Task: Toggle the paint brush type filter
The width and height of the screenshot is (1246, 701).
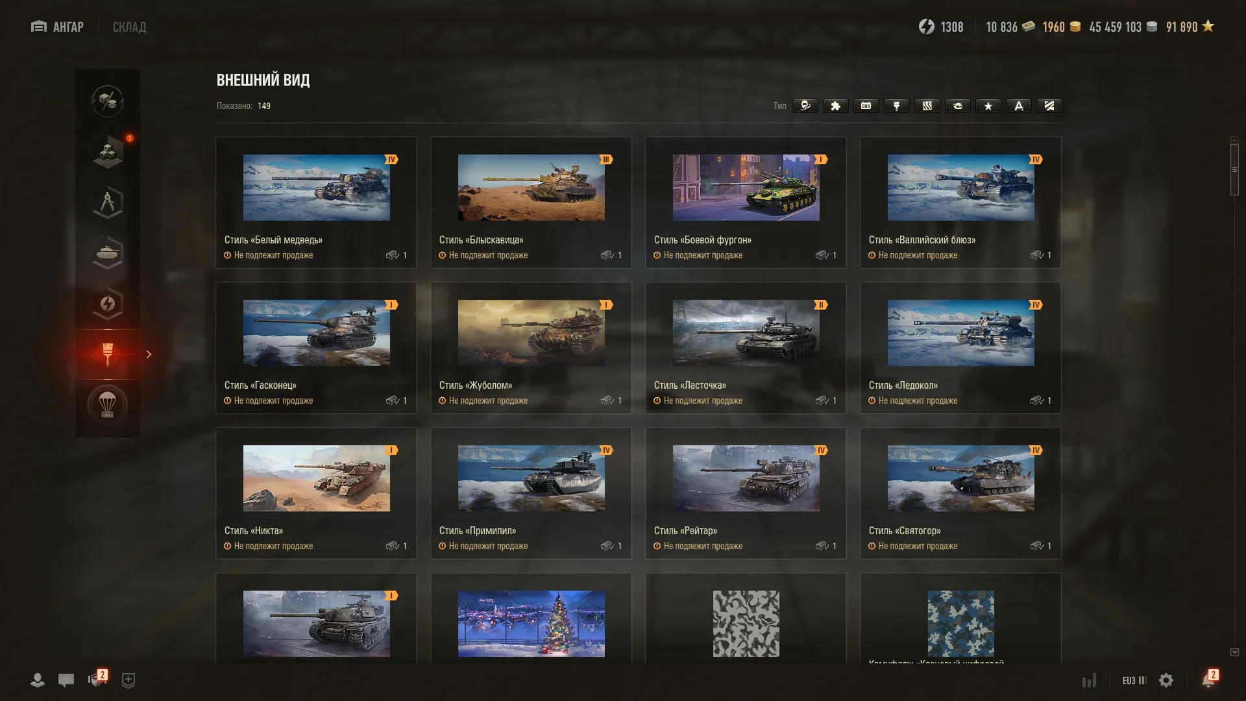Action: click(x=896, y=106)
